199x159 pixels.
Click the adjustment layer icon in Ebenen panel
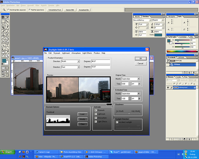[185, 139]
